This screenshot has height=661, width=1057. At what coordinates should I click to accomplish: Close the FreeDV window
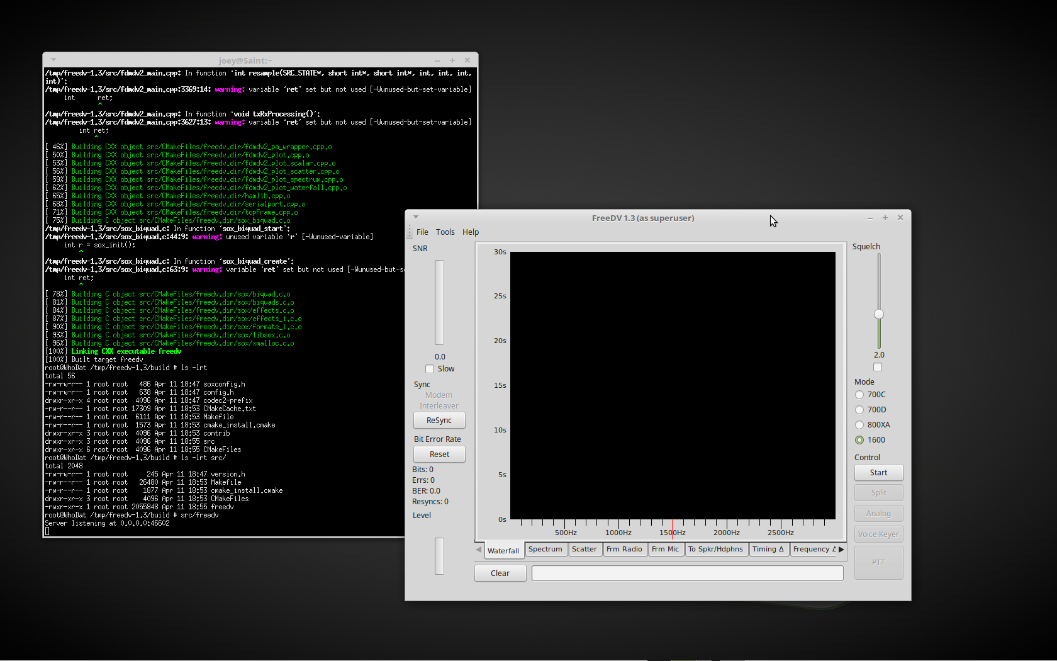point(900,218)
